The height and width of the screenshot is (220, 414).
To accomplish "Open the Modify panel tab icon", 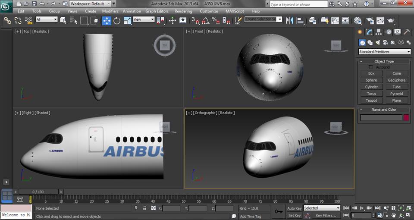I will click(x=369, y=32).
